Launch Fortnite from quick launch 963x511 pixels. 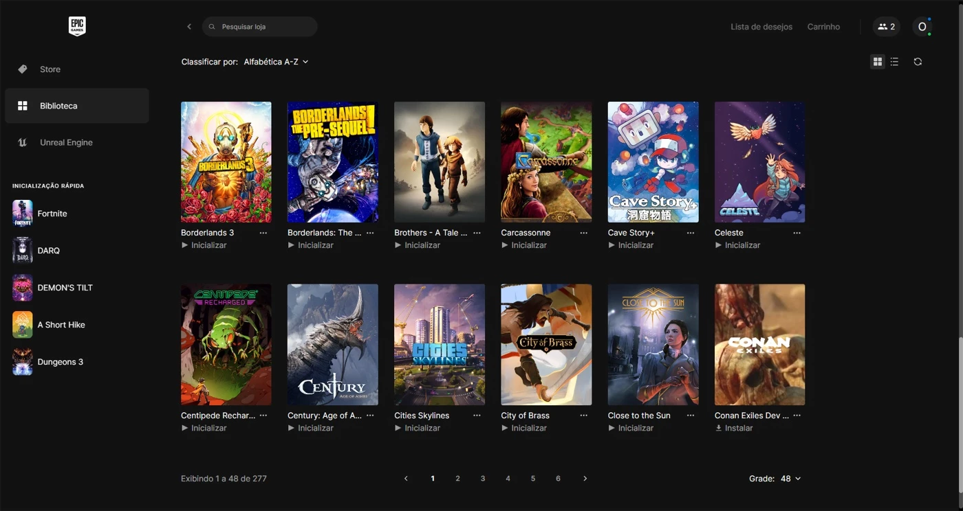pyautogui.click(x=40, y=214)
